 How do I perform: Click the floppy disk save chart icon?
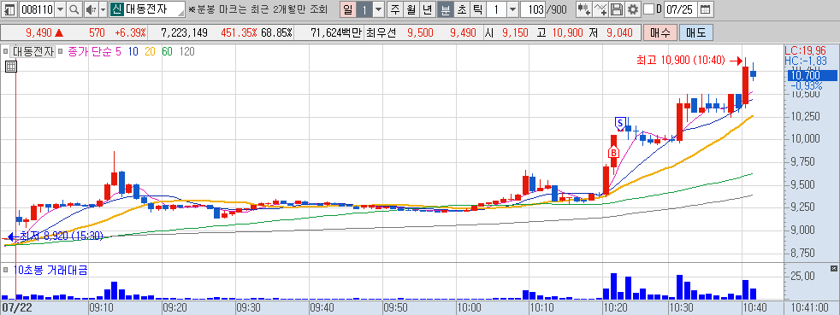pos(617,9)
